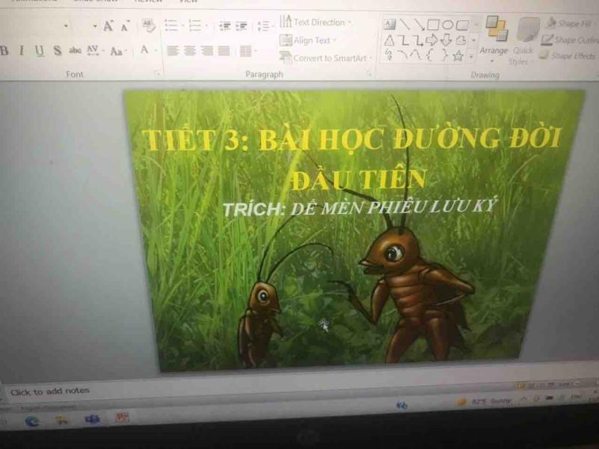Select the Down Arrow shape

coord(446,40)
